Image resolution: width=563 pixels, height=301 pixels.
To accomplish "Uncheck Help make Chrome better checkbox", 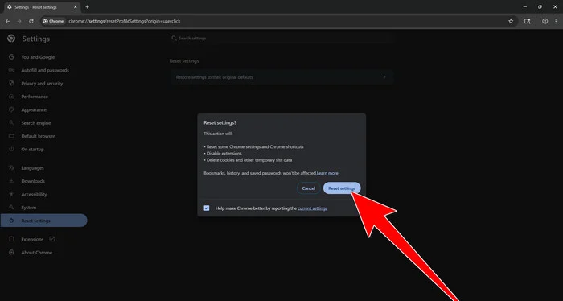I will coord(207,208).
